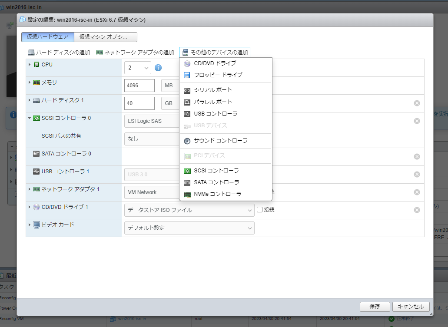Remove USB コントローラ 1 with its delete icon

pyautogui.click(x=417, y=174)
